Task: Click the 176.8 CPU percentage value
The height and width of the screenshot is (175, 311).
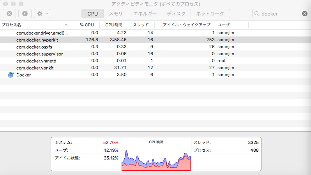Action: click(92, 40)
